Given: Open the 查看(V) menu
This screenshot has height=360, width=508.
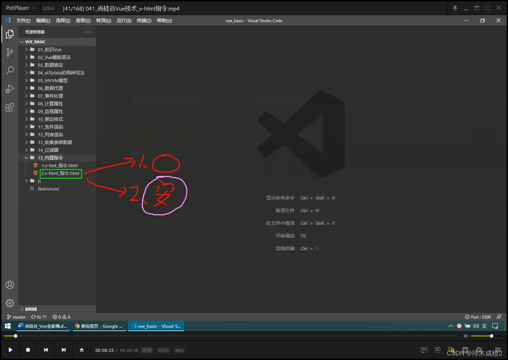Looking at the screenshot, I should tap(83, 21).
